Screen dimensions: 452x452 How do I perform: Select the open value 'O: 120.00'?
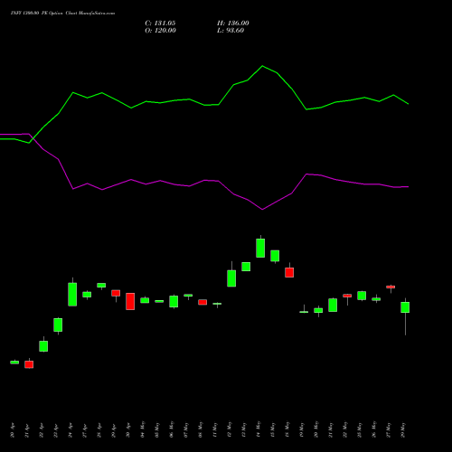[x=160, y=31]
